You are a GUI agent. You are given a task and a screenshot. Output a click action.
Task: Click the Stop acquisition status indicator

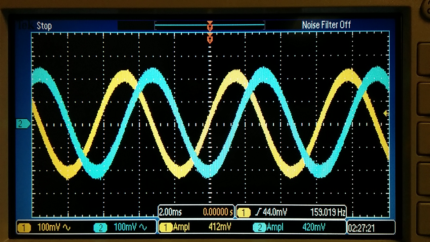[x=44, y=26]
